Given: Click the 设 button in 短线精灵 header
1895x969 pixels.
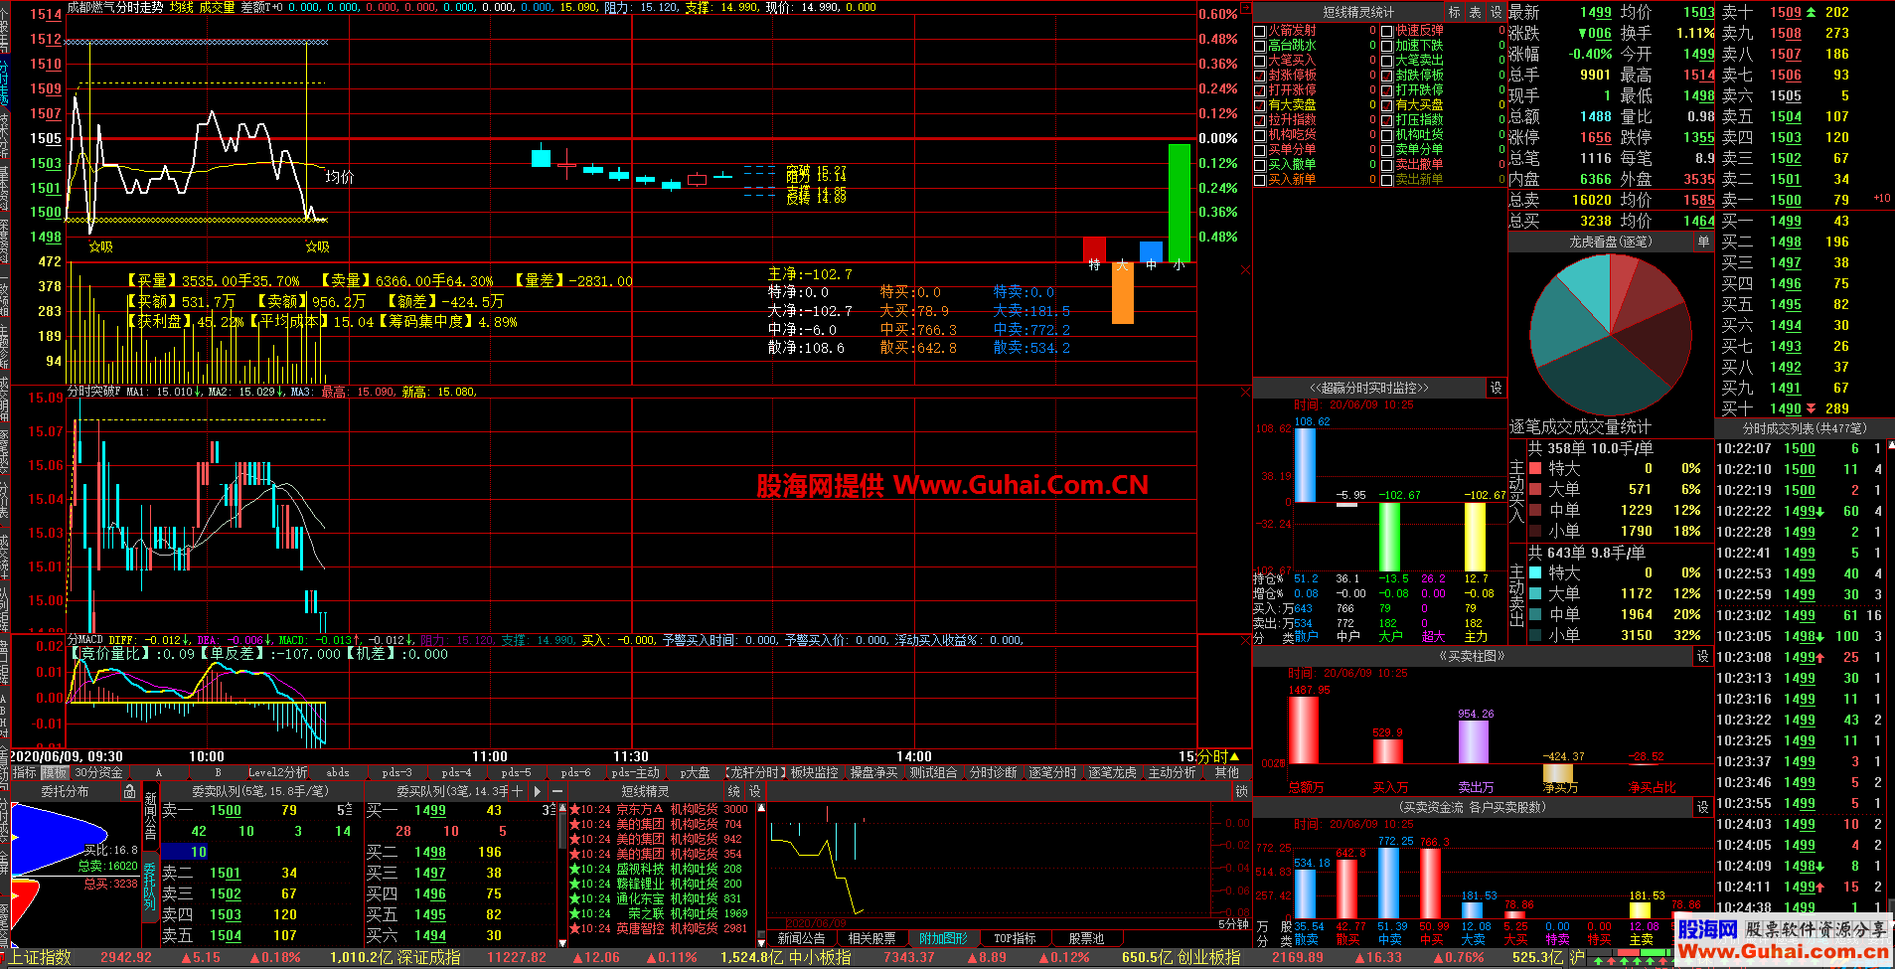Looking at the screenshot, I should (x=754, y=791).
